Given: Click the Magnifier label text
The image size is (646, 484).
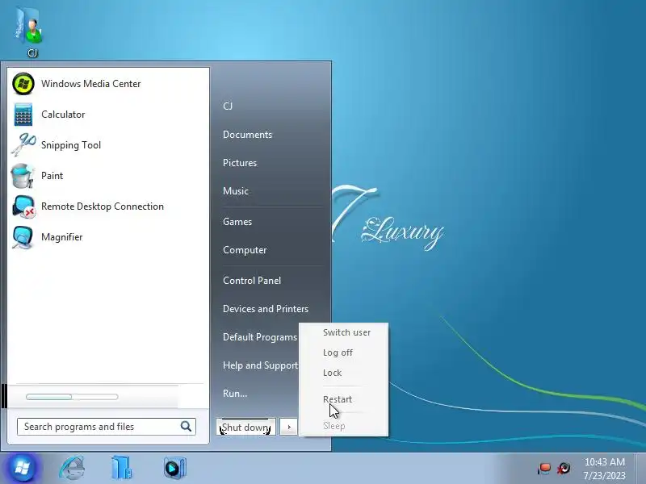Looking at the screenshot, I should coord(62,237).
